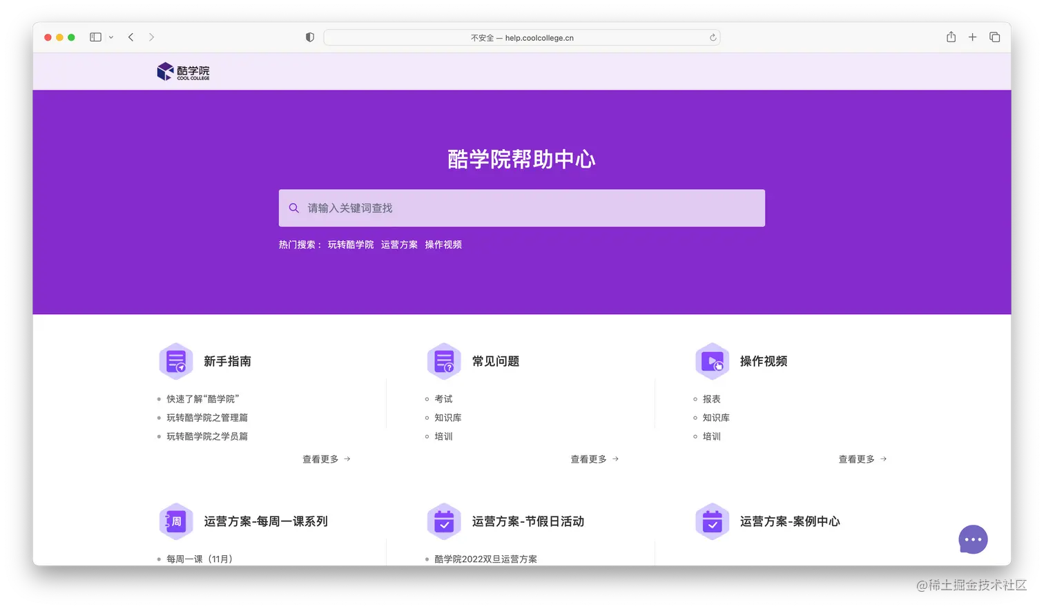
Task: Focus the help.coolcollege.cn address bar
Action: click(x=522, y=37)
